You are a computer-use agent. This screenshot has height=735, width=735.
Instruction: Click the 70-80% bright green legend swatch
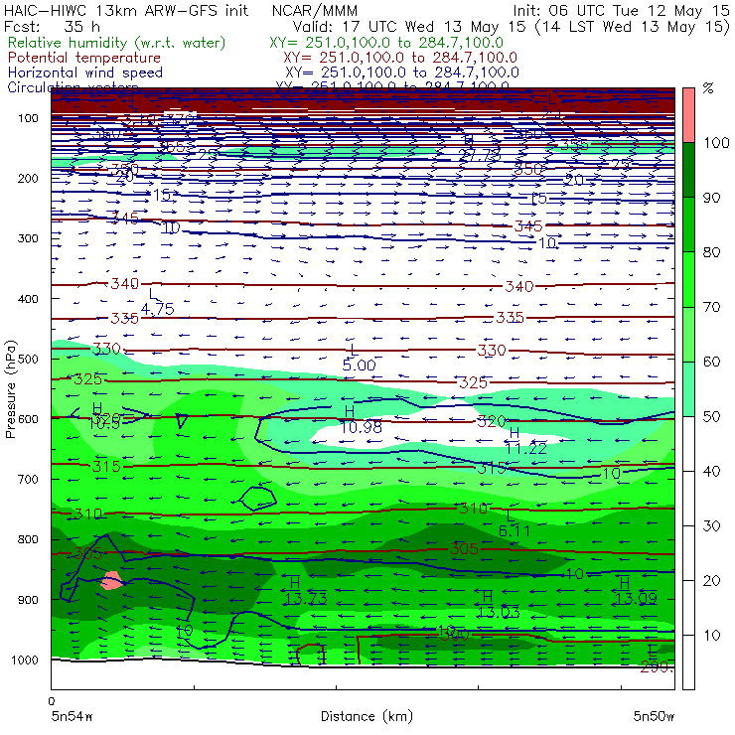pos(688,279)
